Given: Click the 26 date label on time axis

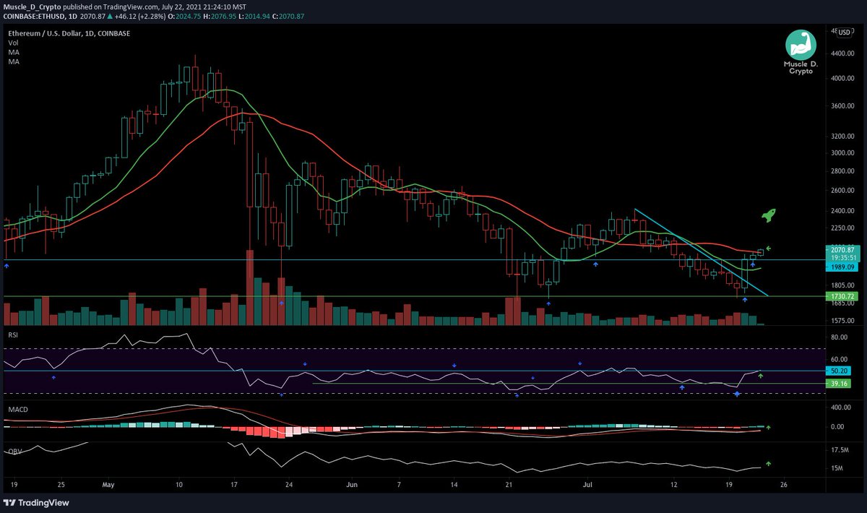Looking at the screenshot, I should [784, 486].
